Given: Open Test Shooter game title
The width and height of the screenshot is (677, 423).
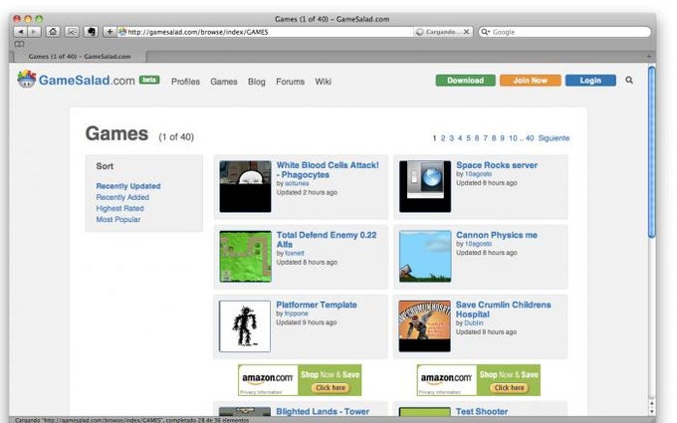Looking at the screenshot, I should pos(482,411).
